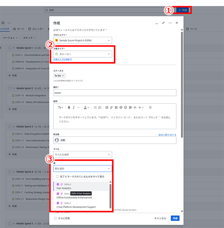Click the link insert icon

coord(111,107)
